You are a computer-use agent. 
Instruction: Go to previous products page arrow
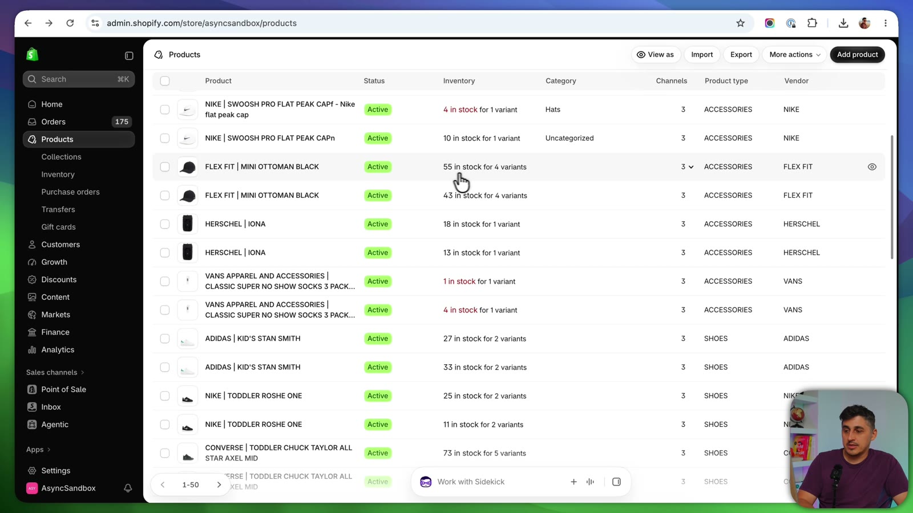163,484
